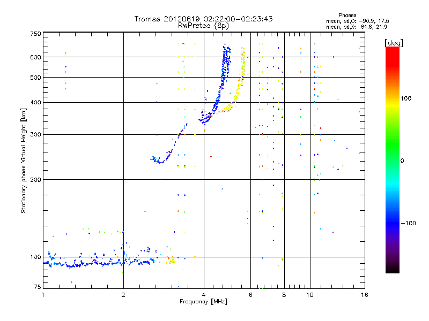Click x-axis tick label '16'
429x321 pixels.
[365, 295]
